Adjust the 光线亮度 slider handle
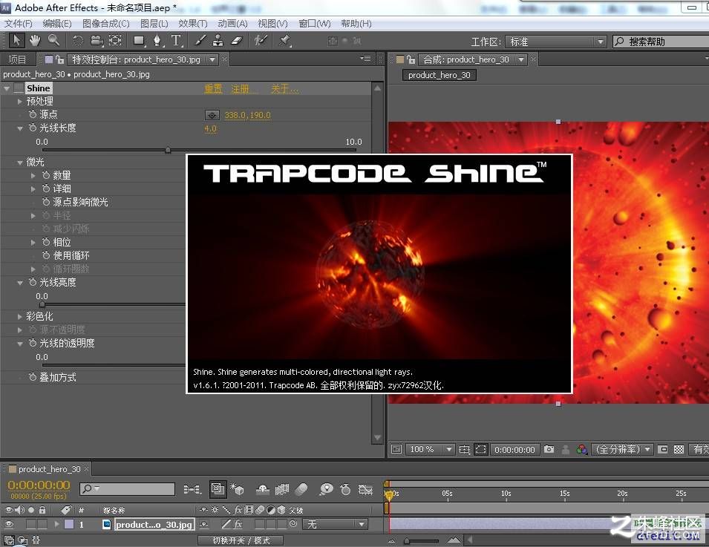This screenshot has width=709, height=547. coord(42,304)
